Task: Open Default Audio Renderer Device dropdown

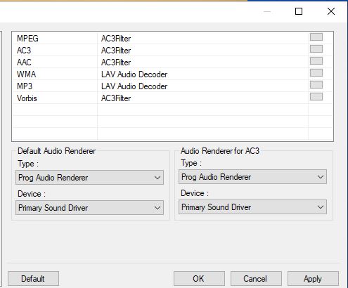Action: point(89,208)
